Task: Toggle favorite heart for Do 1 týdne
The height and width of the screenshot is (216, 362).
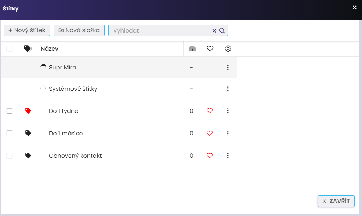Action: 209,111
